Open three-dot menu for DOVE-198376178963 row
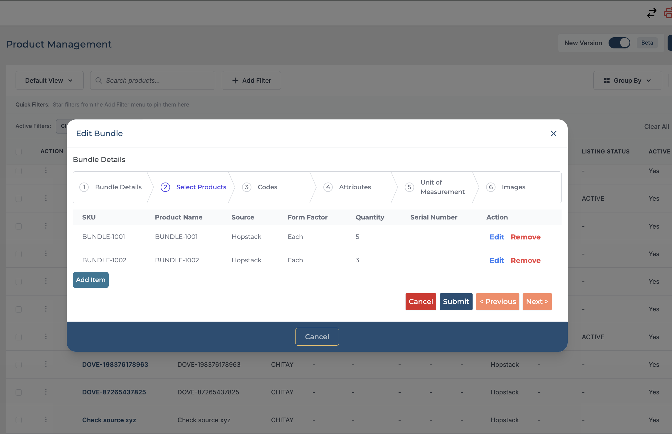This screenshot has height=434, width=672. point(46,364)
